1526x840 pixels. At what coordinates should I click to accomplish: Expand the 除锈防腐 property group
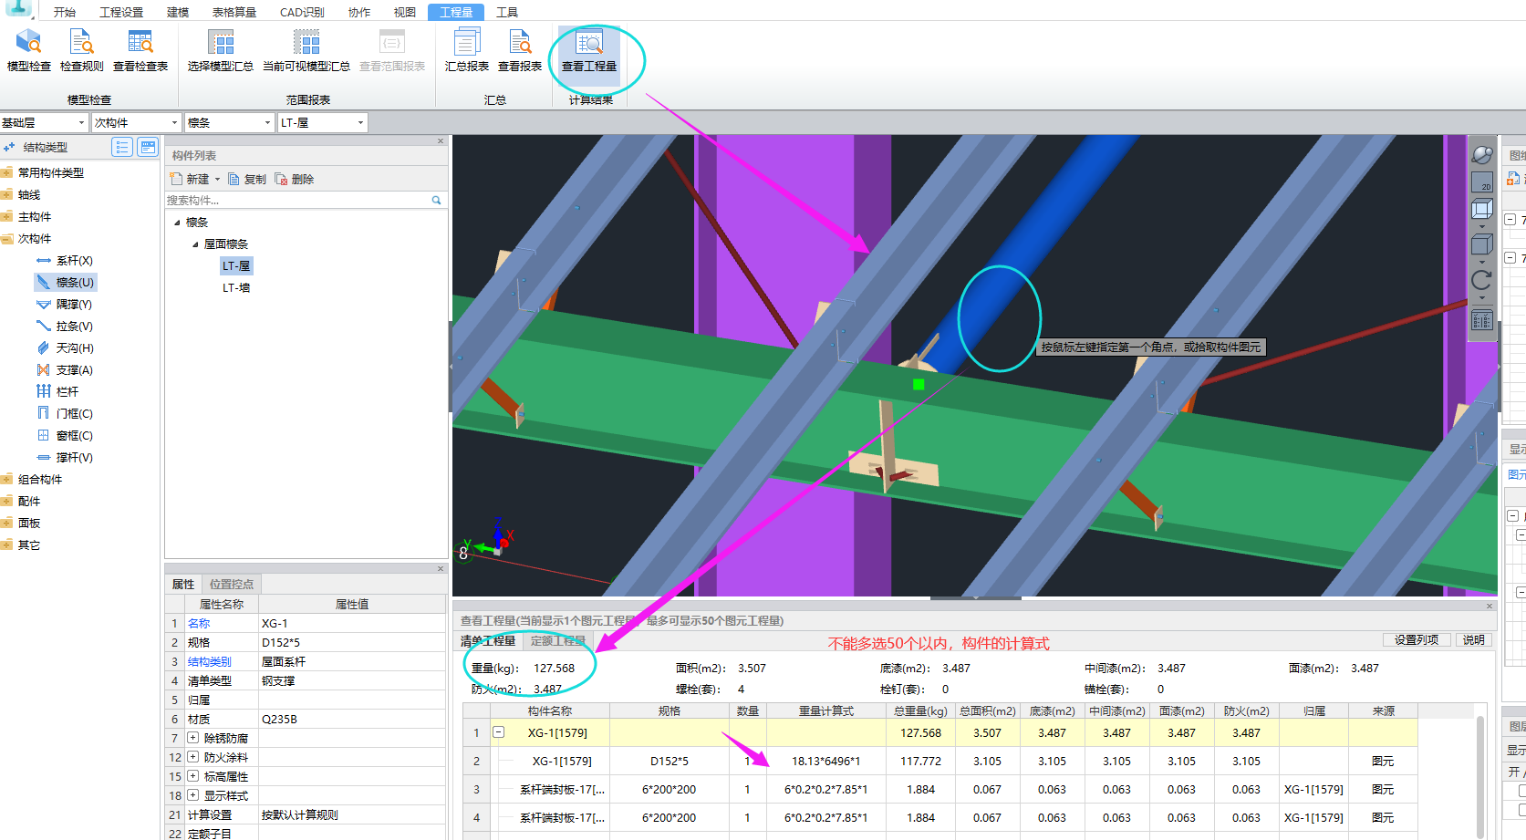point(193,738)
